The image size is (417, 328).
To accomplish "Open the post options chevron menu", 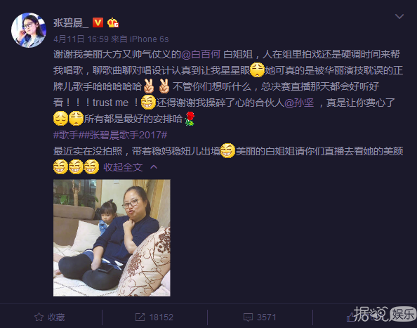I will (x=399, y=16).
